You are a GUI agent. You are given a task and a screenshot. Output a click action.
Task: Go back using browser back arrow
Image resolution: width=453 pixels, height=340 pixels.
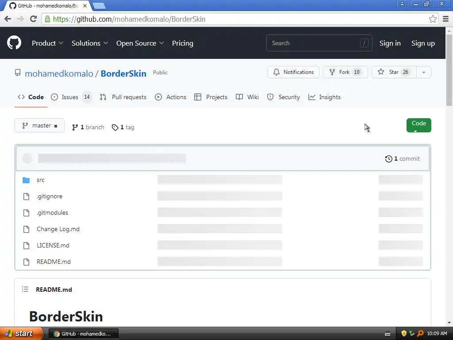[x=8, y=19]
